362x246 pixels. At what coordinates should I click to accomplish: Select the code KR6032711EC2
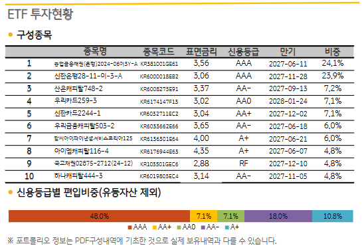159,114
